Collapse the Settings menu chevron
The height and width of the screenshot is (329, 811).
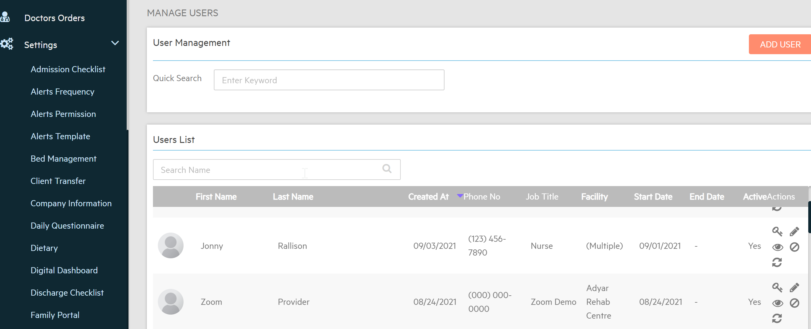tap(115, 43)
